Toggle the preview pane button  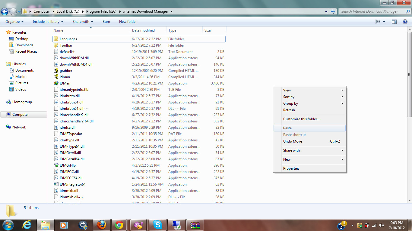(394, 22)
